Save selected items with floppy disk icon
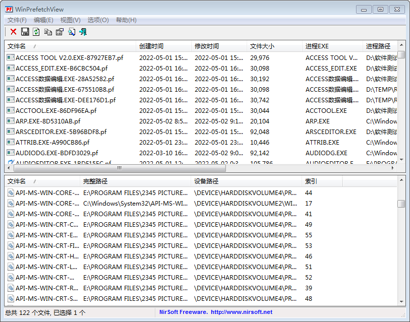This screenshot has height=322, width=410. click(25, 32)
